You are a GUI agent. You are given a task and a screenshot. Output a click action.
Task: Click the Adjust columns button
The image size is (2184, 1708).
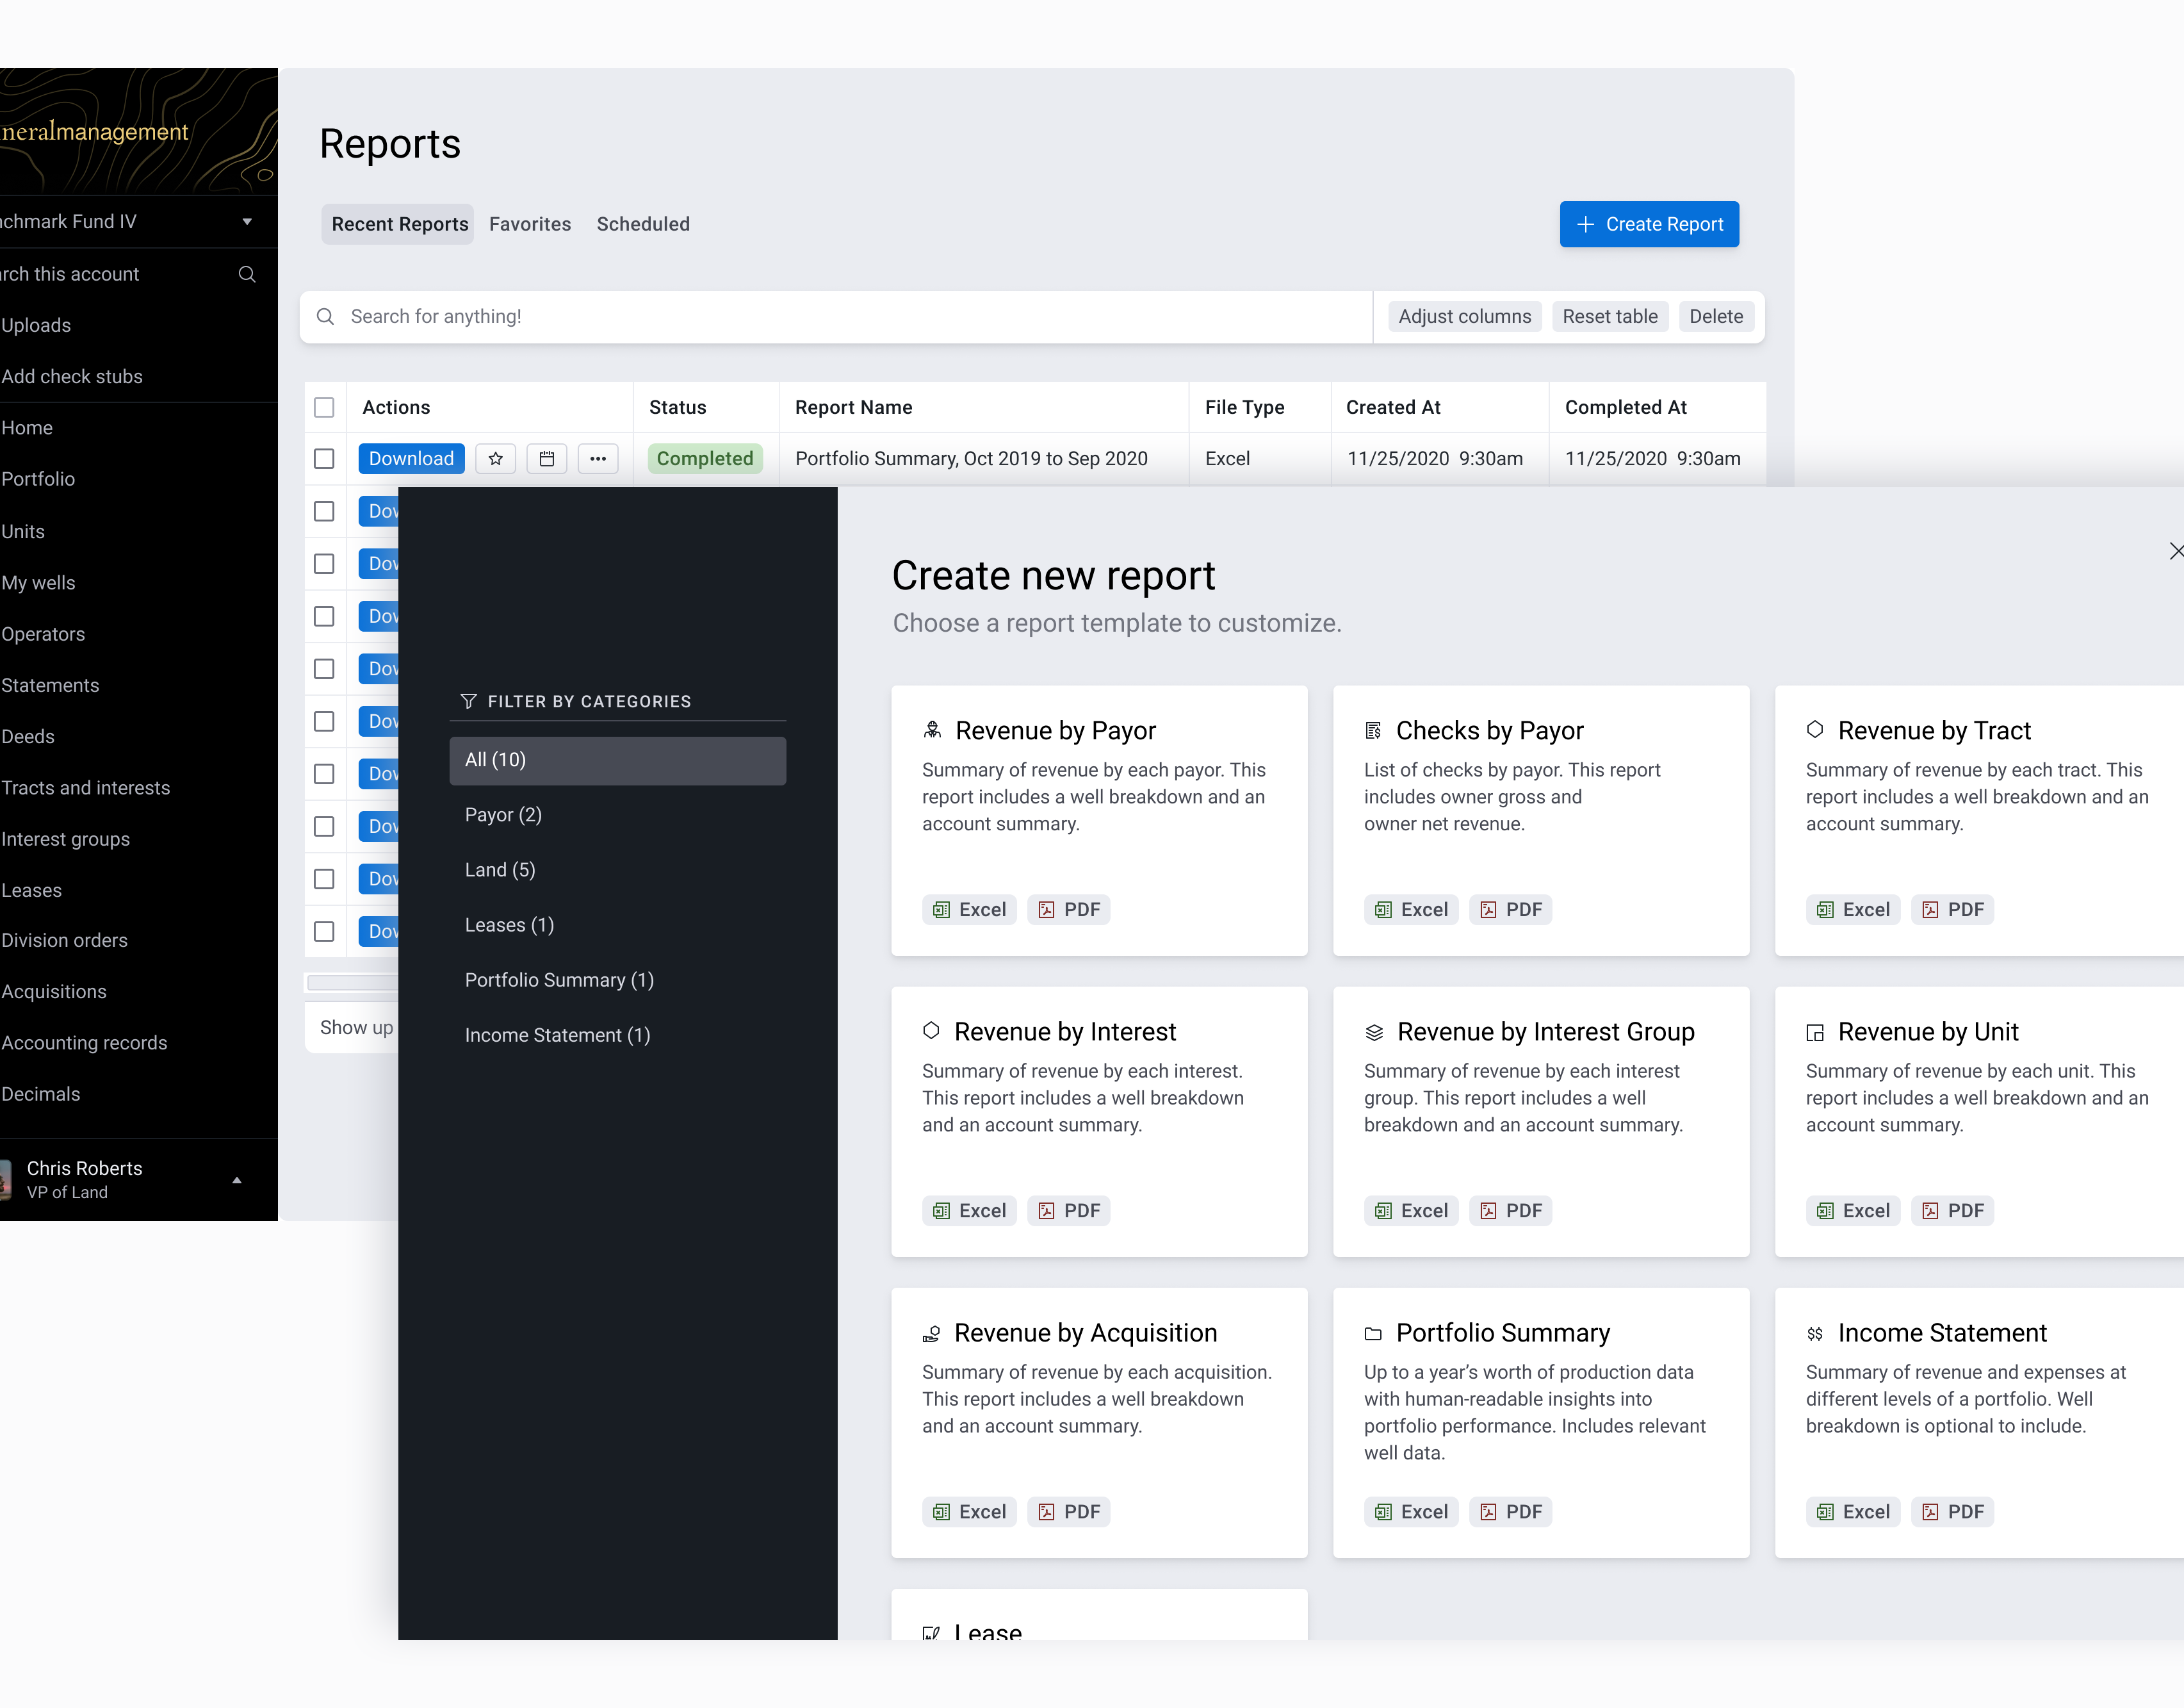(1464, 316)
